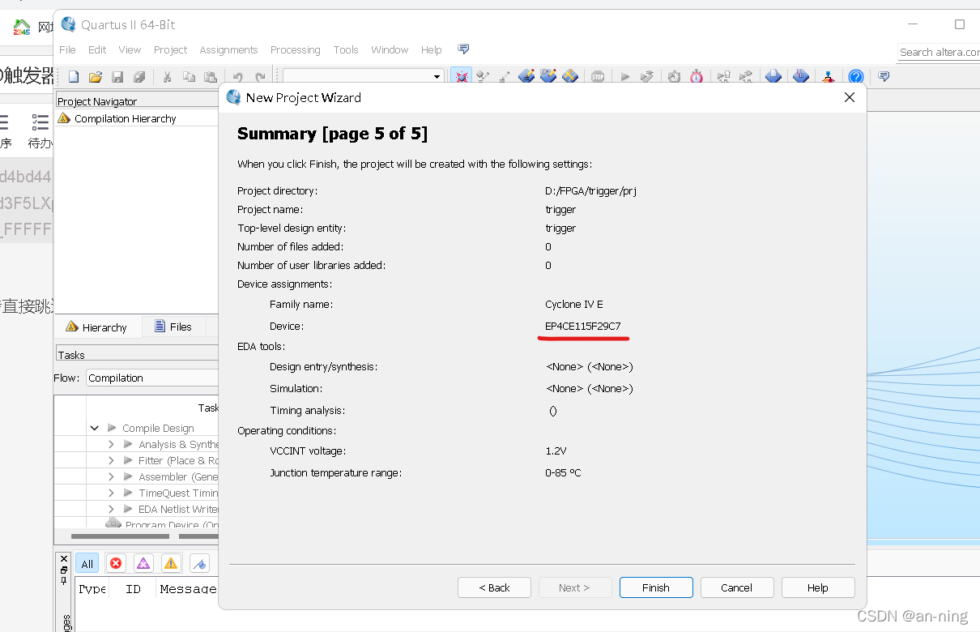
Task: Open the Edit menu
Action: 97,49
